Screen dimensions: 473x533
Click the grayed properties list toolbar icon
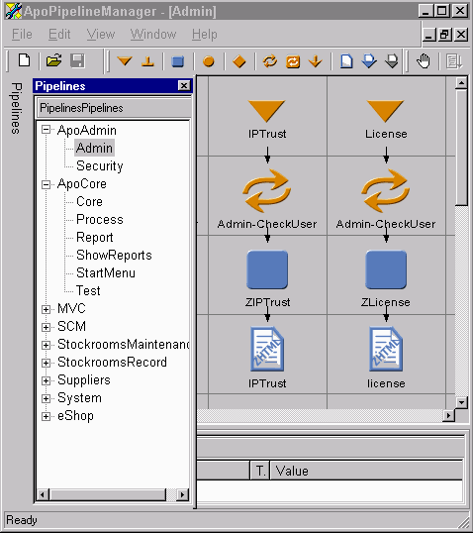(x=453, y=61)
